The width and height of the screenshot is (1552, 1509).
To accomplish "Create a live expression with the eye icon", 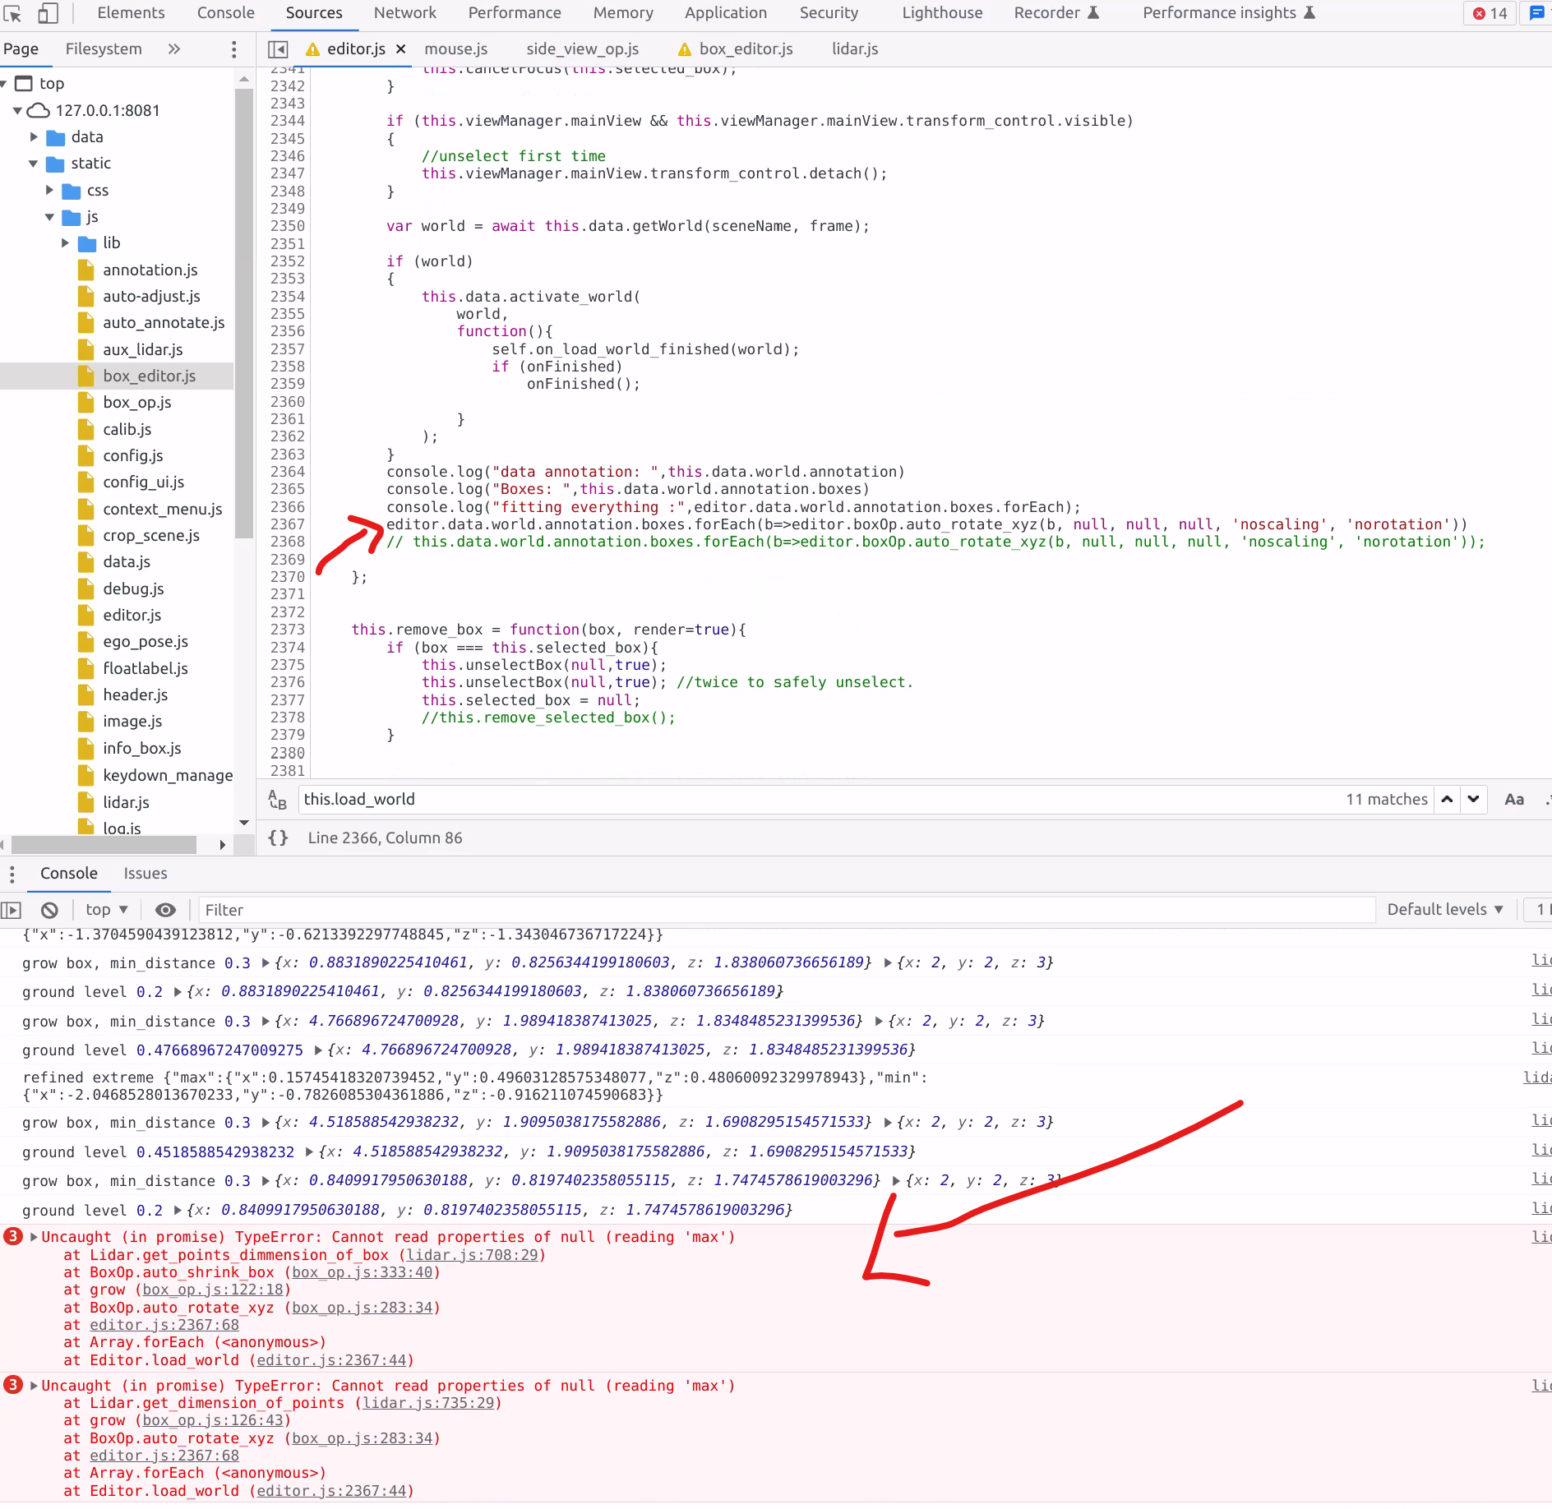I will coord(165,910).
